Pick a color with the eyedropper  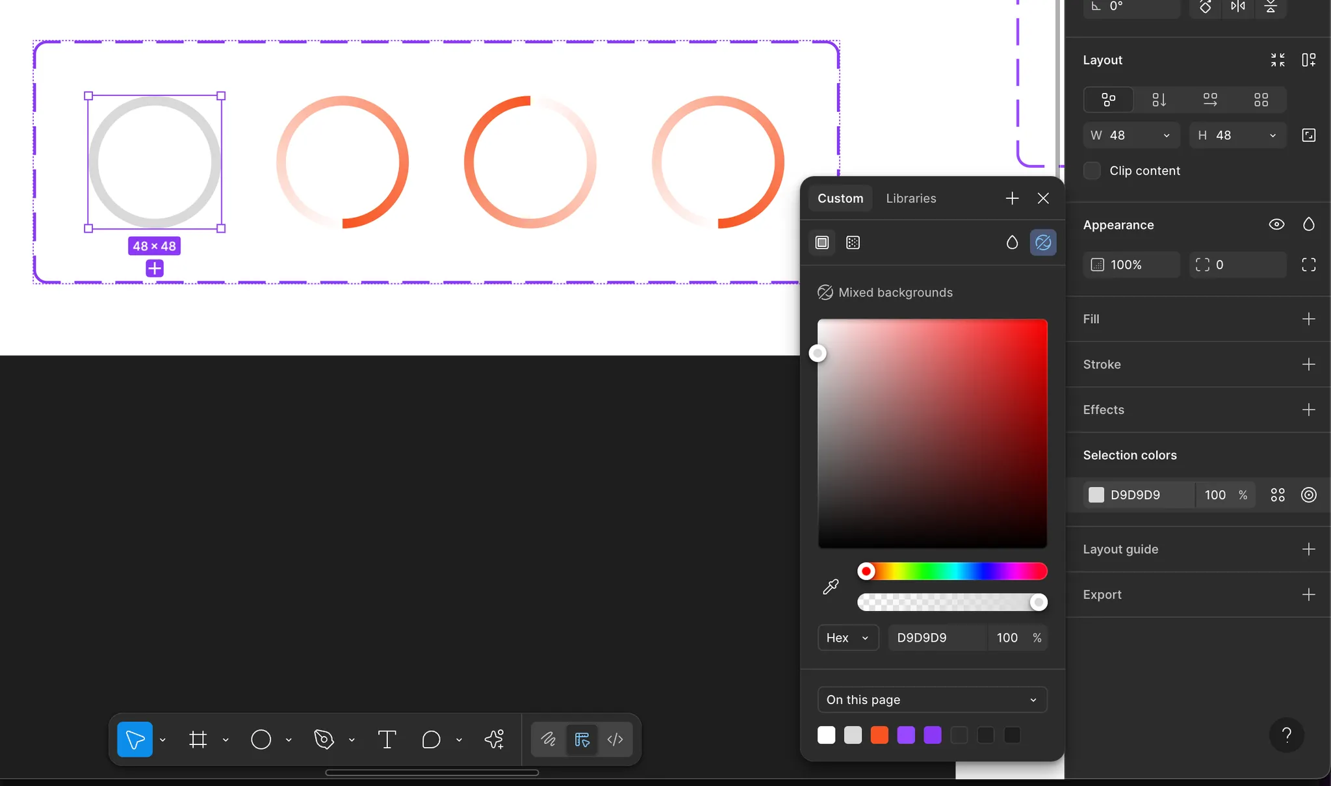[x=831, y=587]
